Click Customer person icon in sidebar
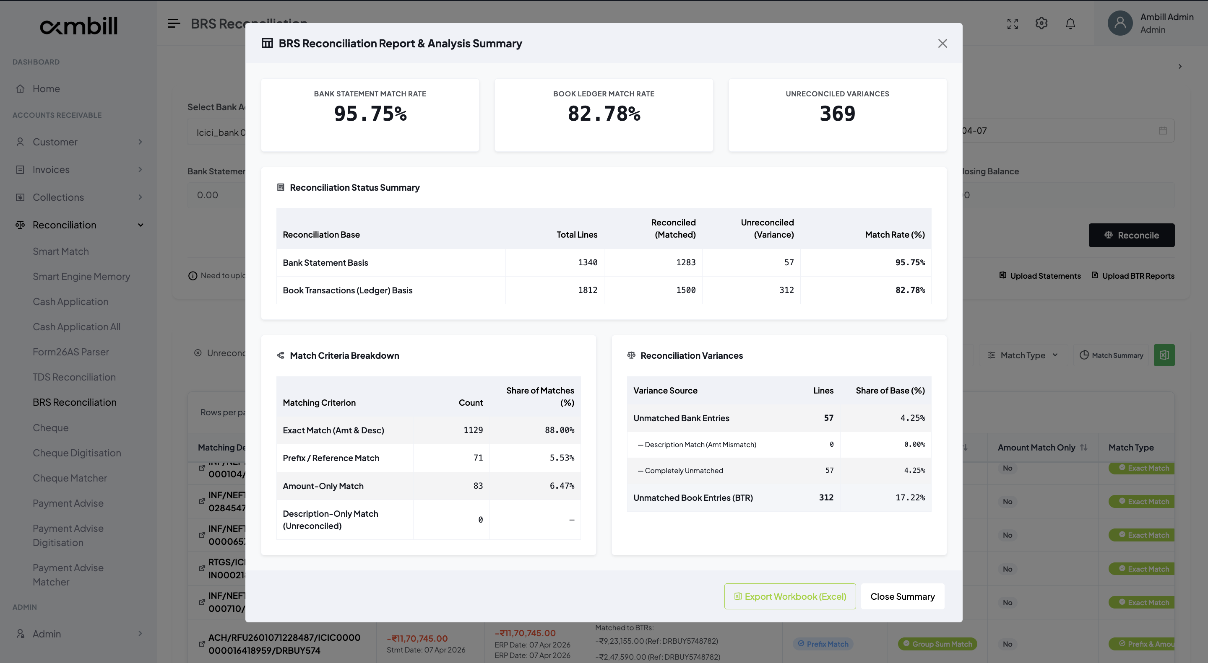Viewport: 1208px width, 663px height. click(x=20, y=142)
